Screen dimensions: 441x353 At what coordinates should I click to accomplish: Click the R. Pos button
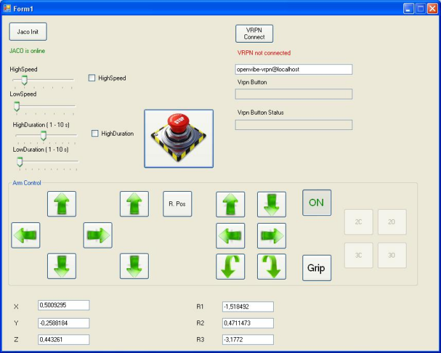pyautogui.click(x=177, y=204)
